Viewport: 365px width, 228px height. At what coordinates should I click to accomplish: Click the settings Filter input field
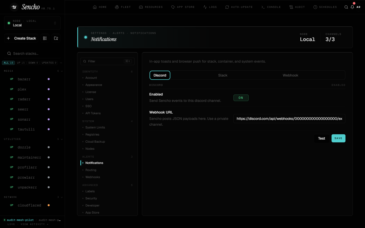pos(107,61)
